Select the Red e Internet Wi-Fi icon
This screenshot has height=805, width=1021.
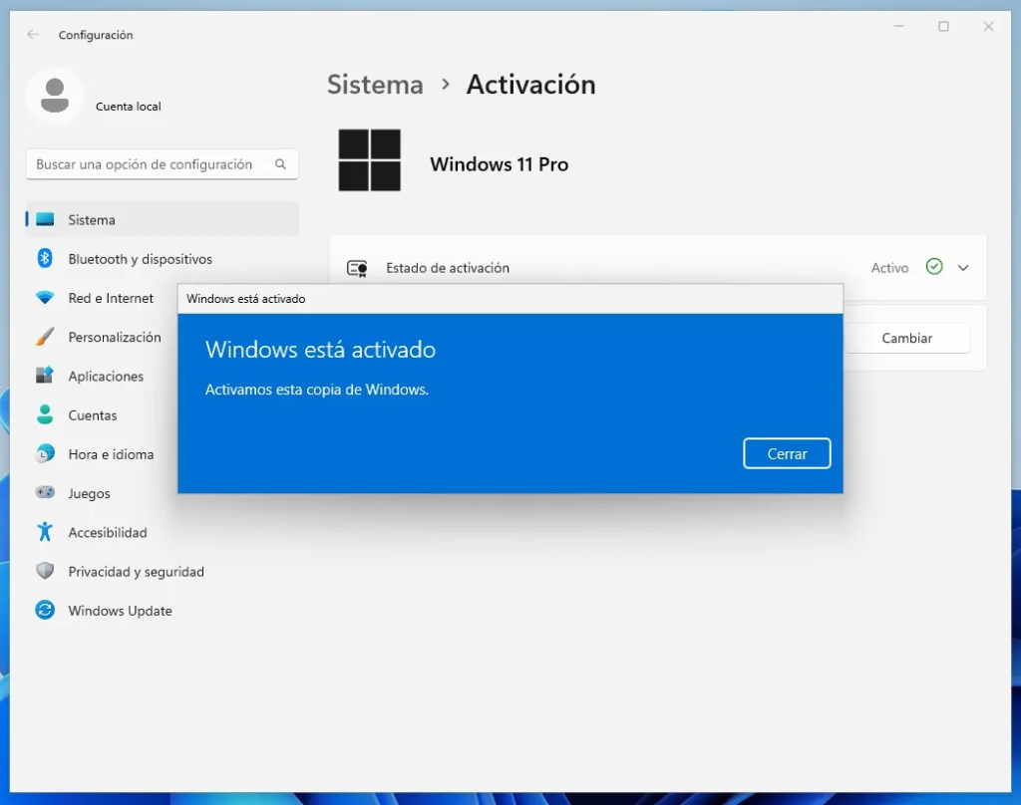(45, 298)
